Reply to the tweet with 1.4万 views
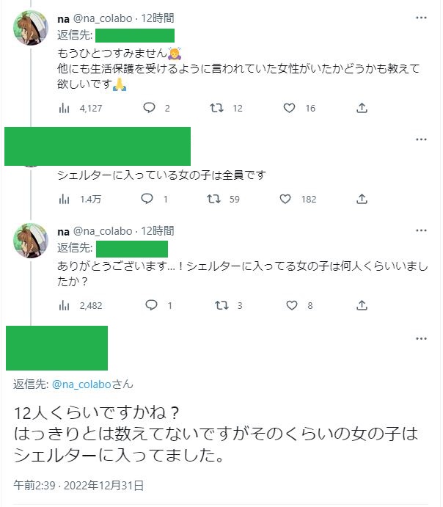The width and height of the screenshot is (443, 507). pyautogui.click(x=147, y=199)
